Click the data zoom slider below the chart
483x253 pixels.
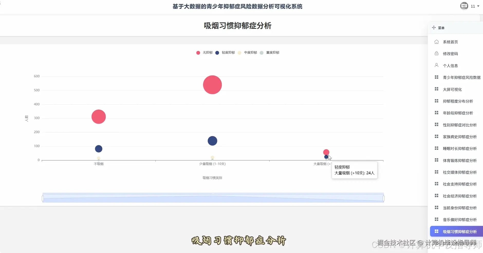213,198
